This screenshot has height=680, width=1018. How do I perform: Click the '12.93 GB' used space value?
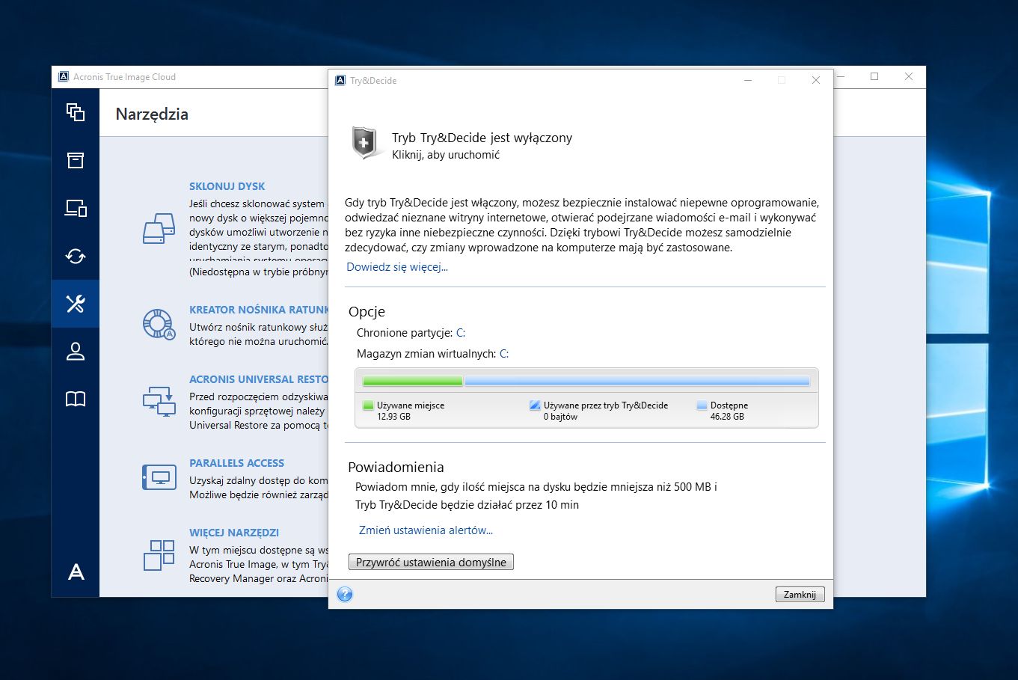tap(393, 417)
